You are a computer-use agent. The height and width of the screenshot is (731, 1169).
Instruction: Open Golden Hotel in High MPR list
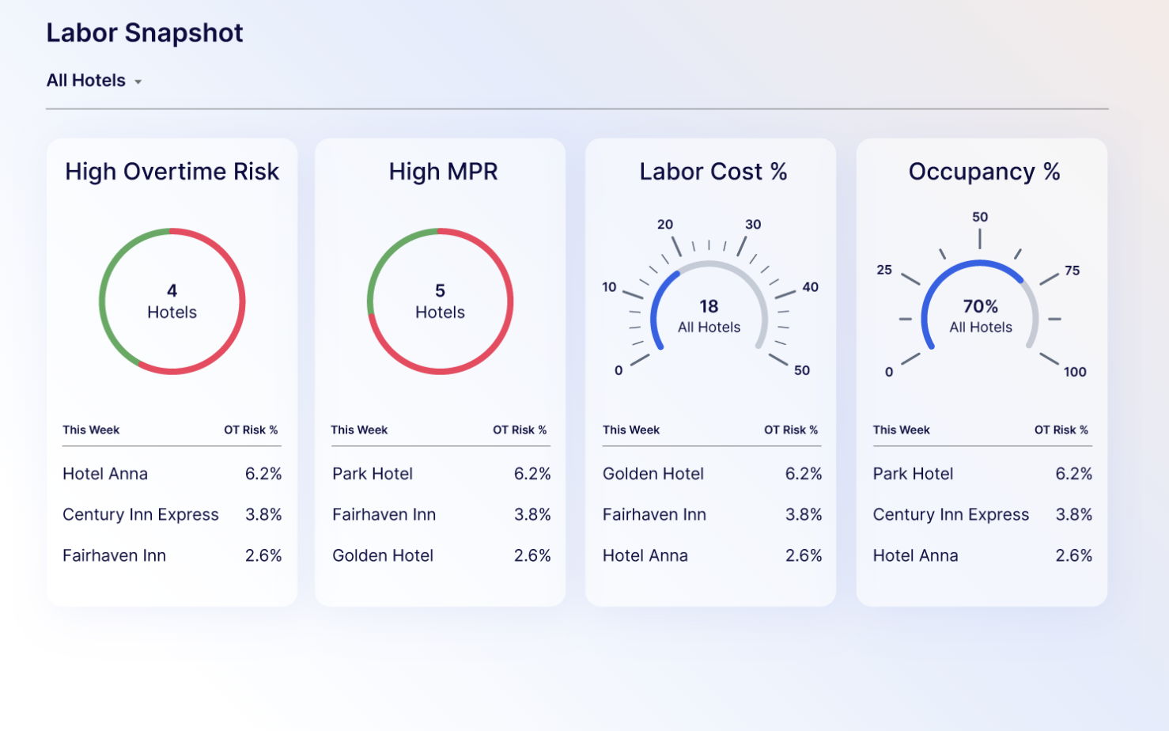(x=383, y=556)
